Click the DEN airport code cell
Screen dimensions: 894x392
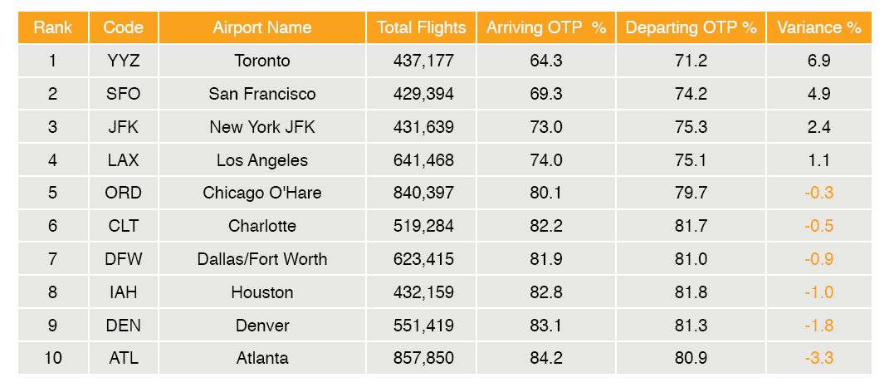click(x=123, y=326)
